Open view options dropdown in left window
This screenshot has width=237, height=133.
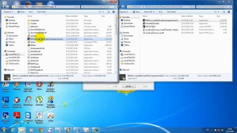[103, 12]
